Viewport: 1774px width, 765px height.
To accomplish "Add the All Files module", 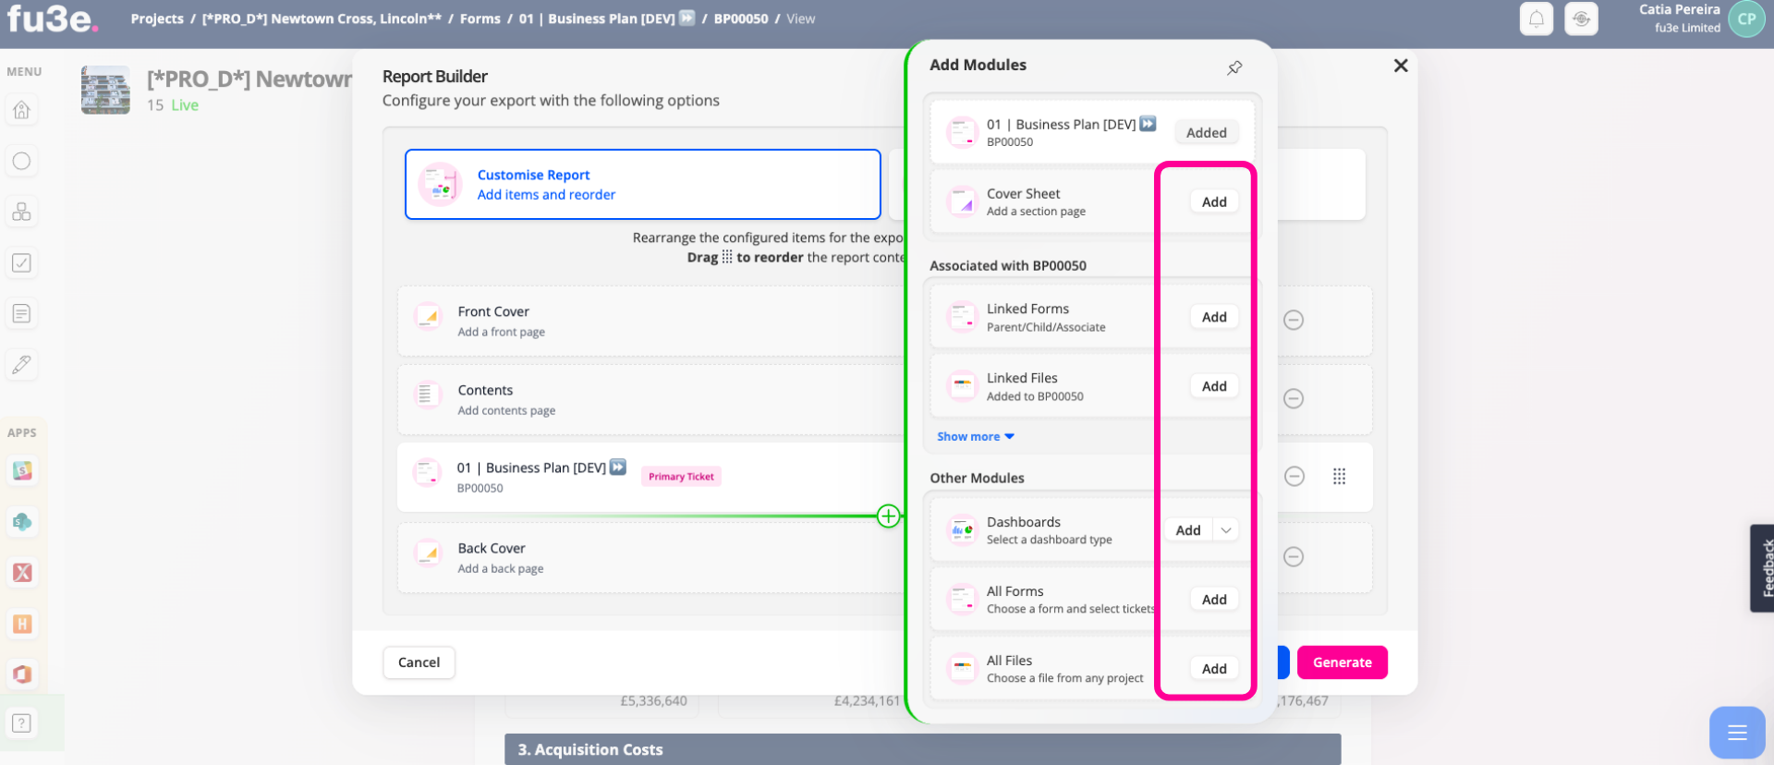I will [x=1214, y=669].
